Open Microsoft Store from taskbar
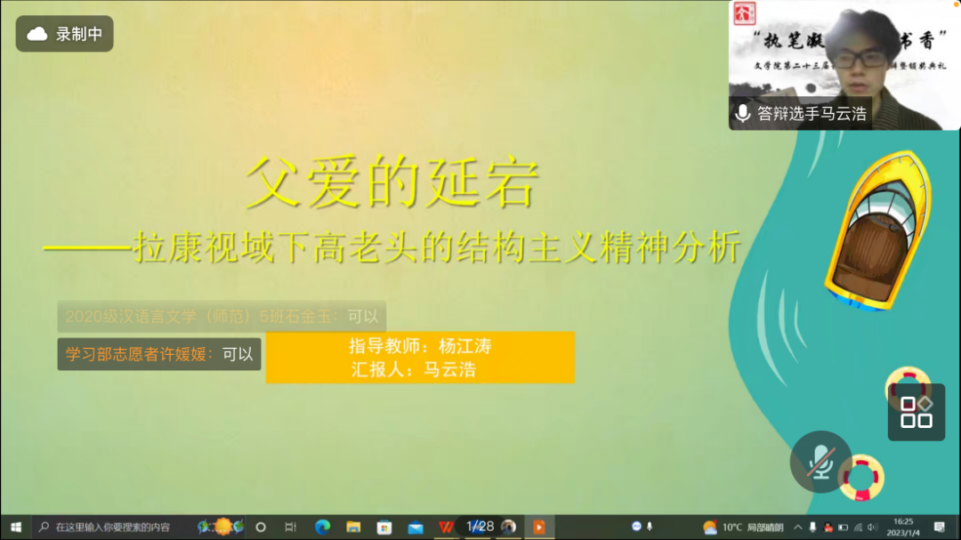 384,527
